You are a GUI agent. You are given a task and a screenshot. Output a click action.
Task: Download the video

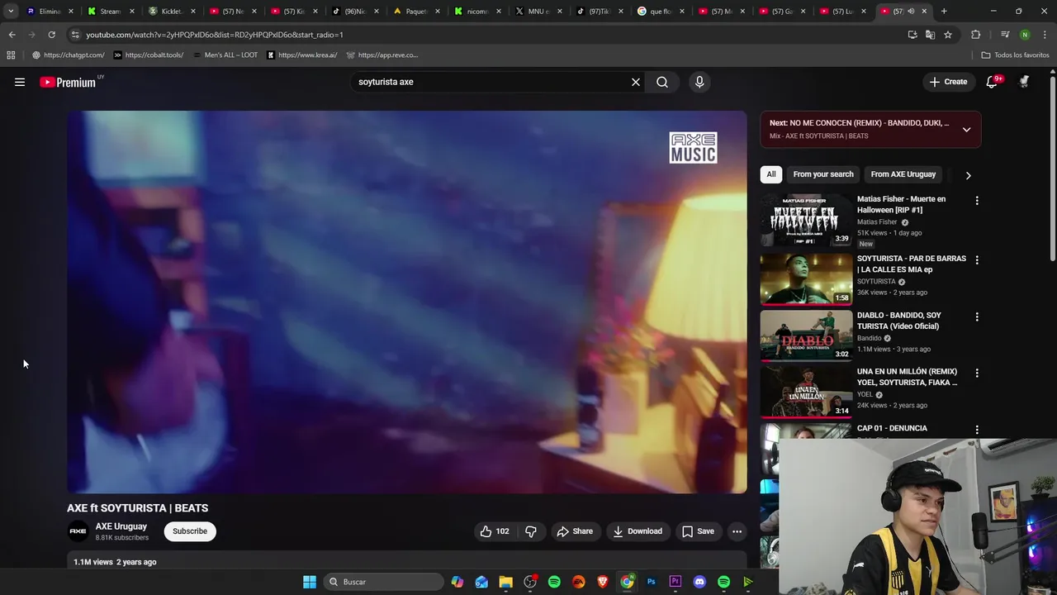(637, 531)
